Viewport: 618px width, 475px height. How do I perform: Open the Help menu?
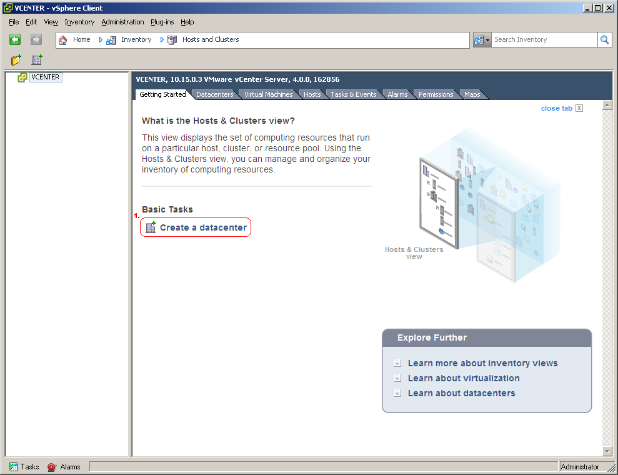tap(187, 22)
